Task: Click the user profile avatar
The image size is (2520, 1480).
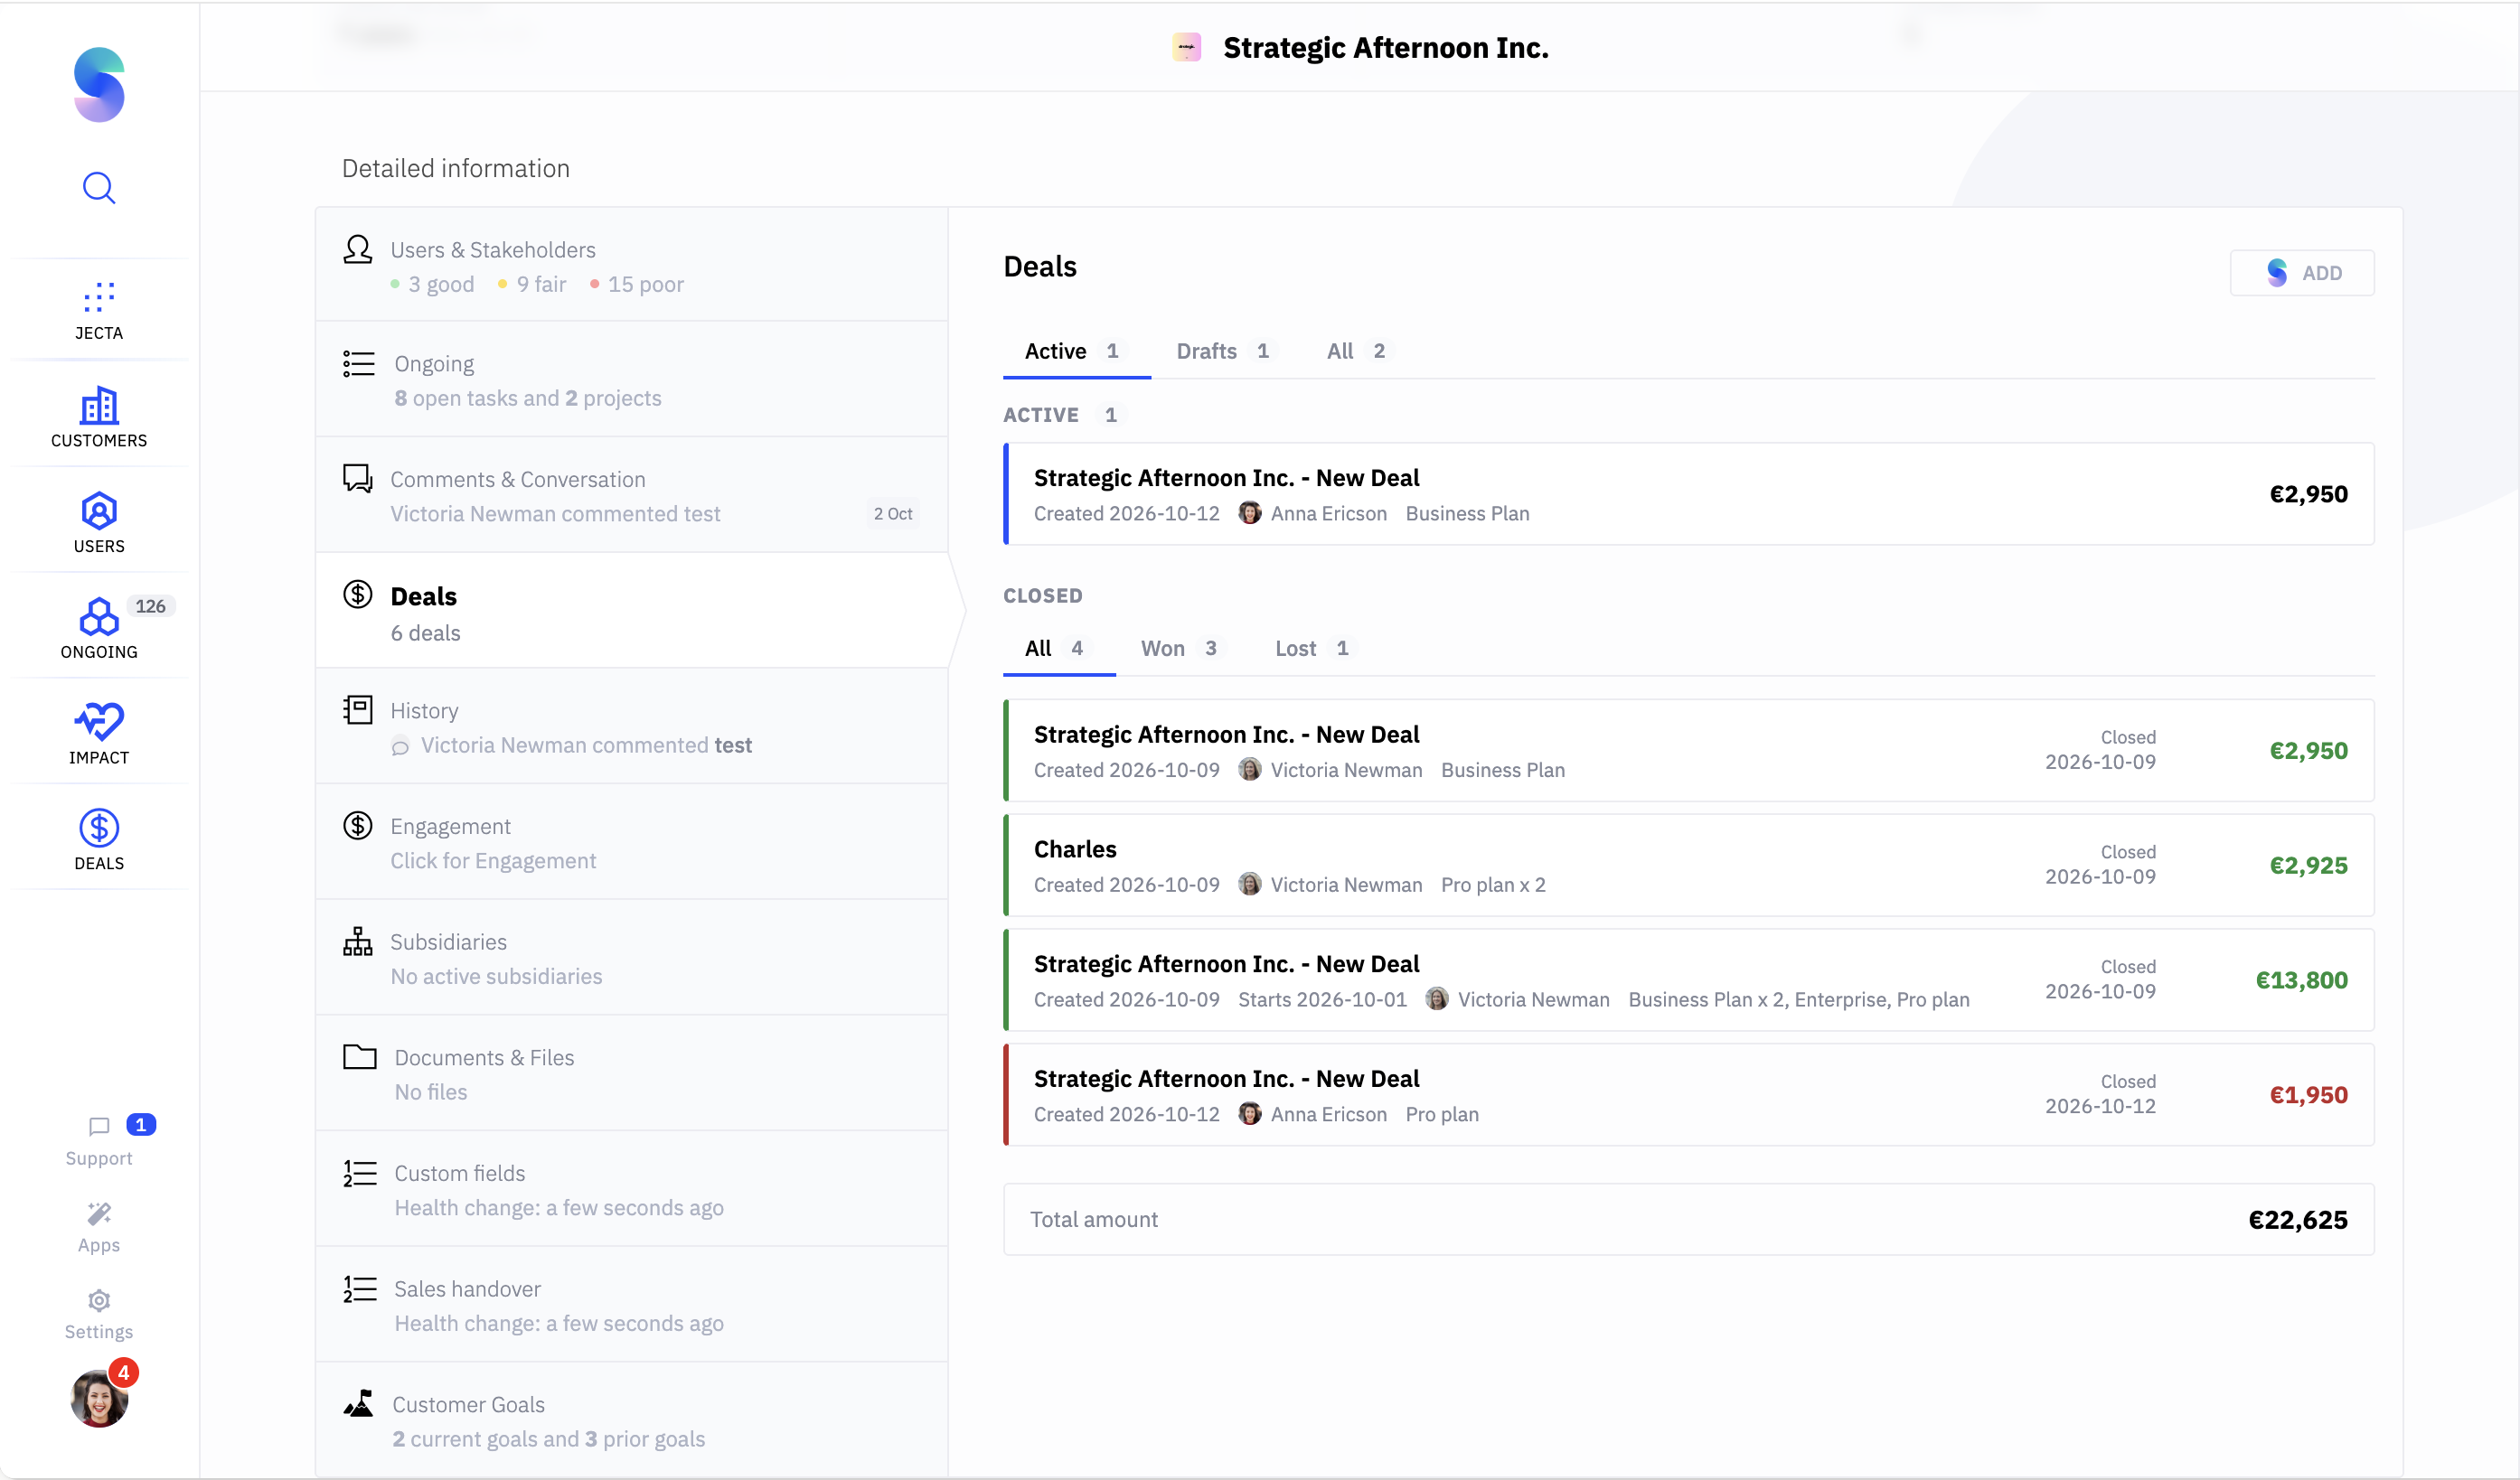Action: pyautogui.click(x=99, y=1397)
